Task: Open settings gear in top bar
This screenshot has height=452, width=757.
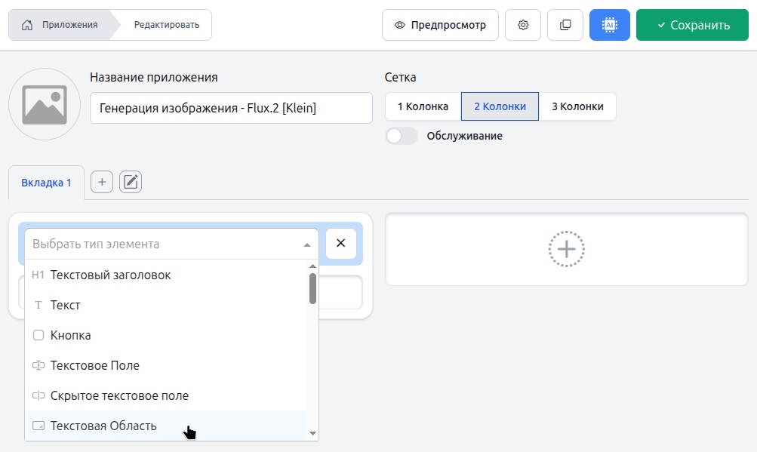Action: click(523, 25)
